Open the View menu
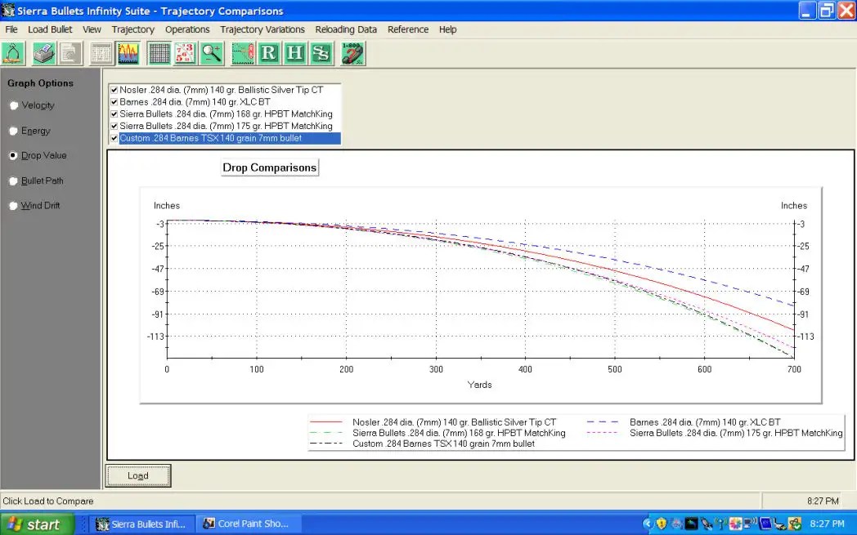Screen dimensions: 857x535 (x=92, y=29)
